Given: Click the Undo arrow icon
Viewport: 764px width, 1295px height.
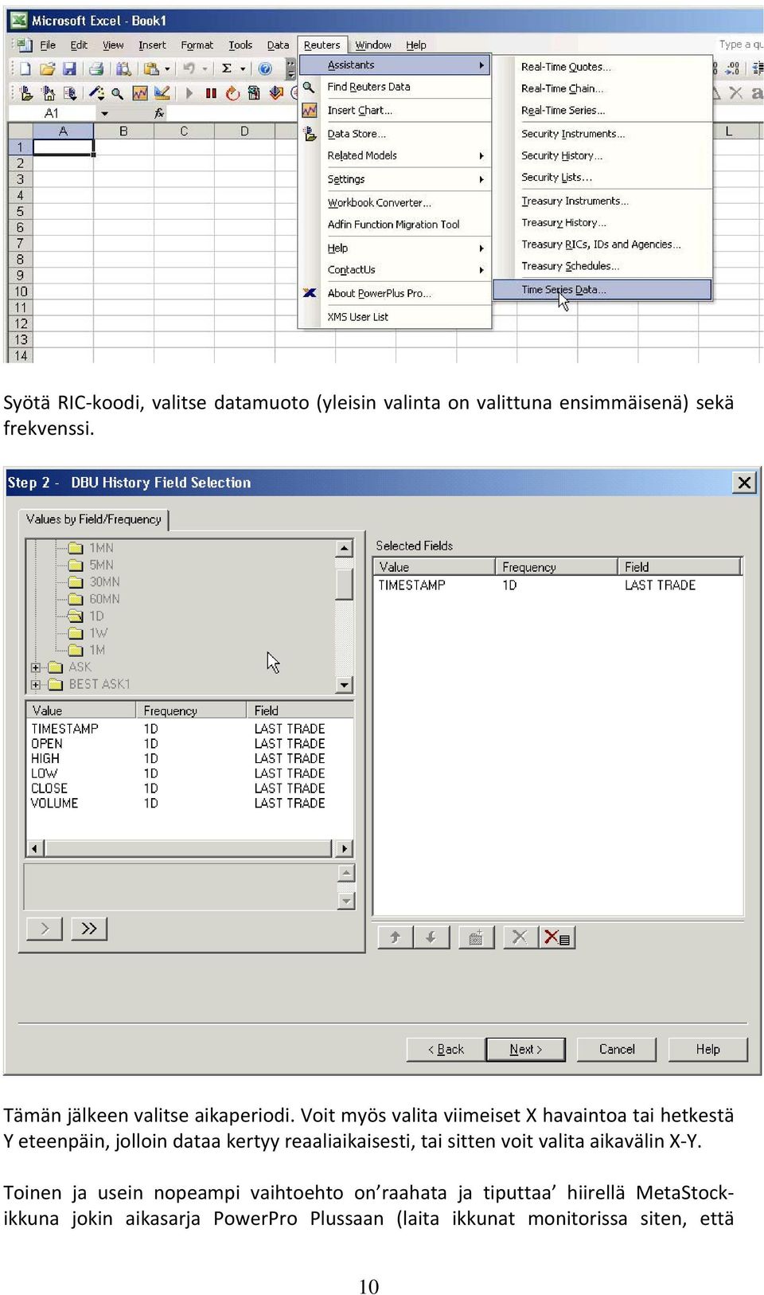Looking at the screenshot, I should (x=189, y=68).
